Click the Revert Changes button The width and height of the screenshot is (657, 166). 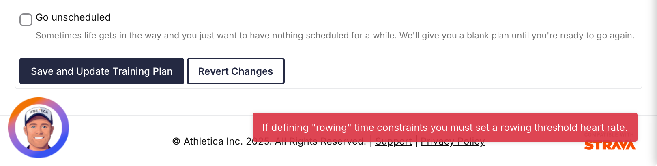pos(235,71)
